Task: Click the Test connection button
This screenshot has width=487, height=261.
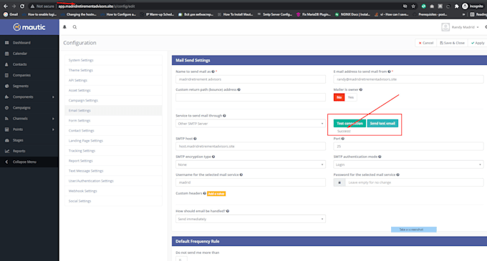Action: tap(349, 124)
